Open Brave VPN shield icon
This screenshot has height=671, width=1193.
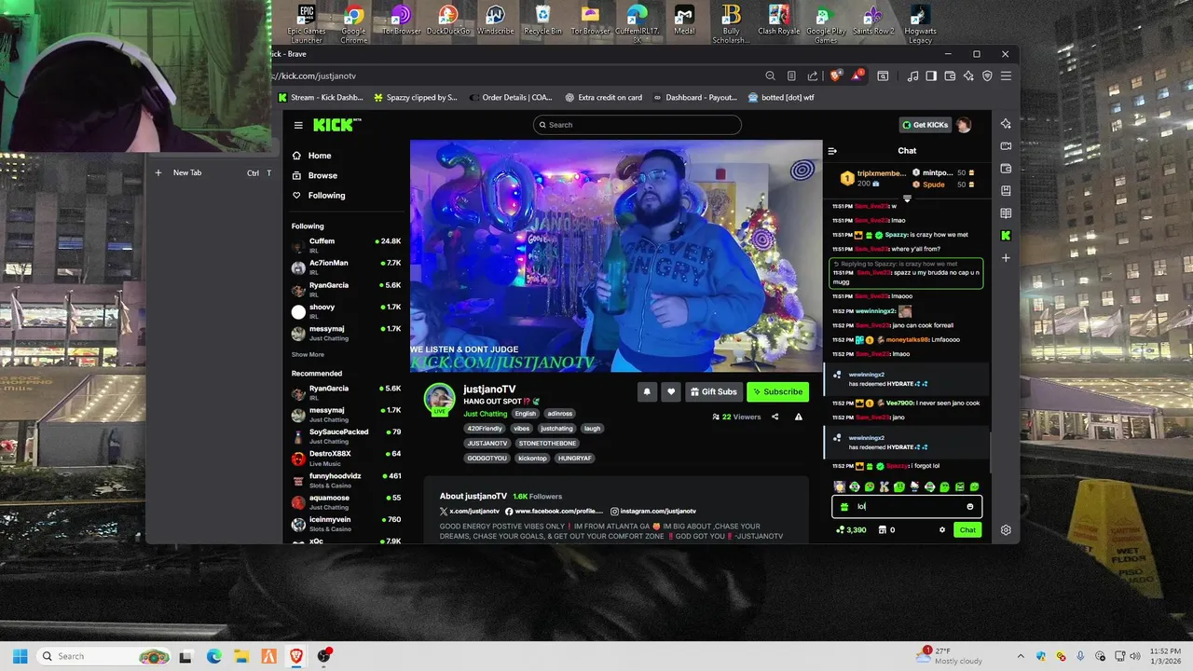[987, 76]
